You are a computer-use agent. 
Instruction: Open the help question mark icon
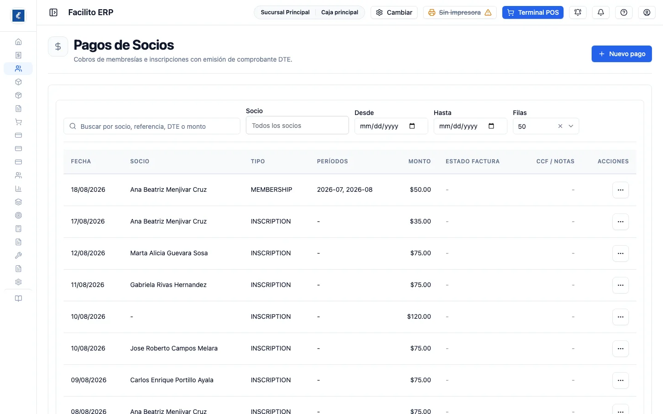point(624,12)
